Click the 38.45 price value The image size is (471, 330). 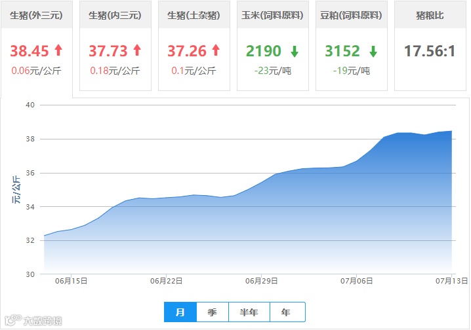pos(30,51)
